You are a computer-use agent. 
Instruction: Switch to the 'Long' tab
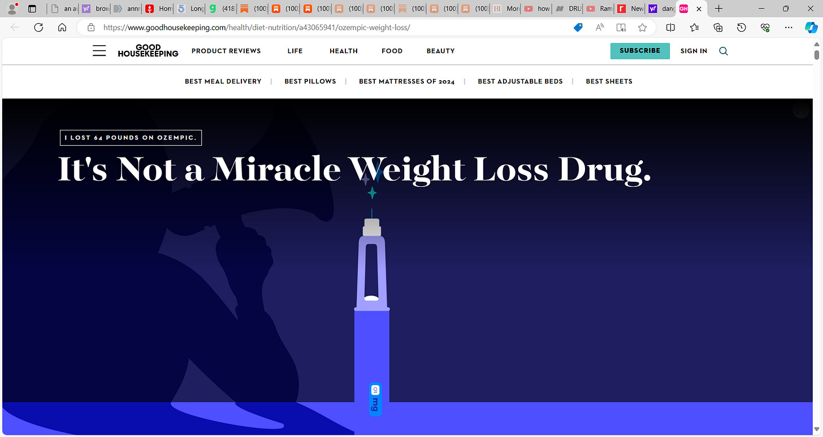(190, 9)
